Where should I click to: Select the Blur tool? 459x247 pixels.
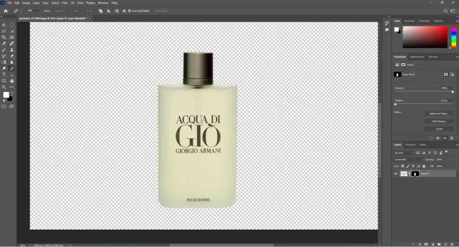point(12,62)
